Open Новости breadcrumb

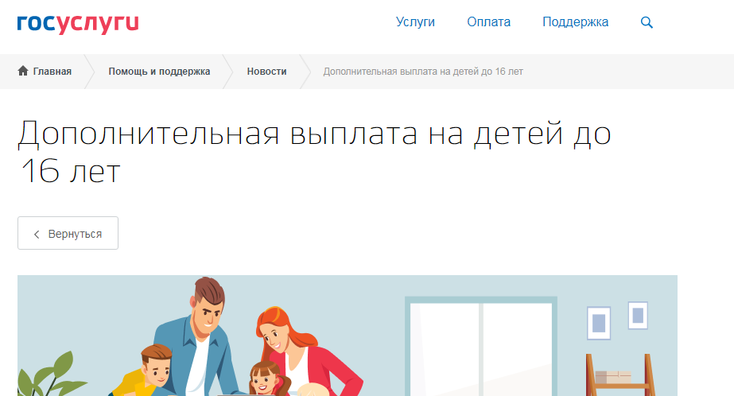point(266,71)
